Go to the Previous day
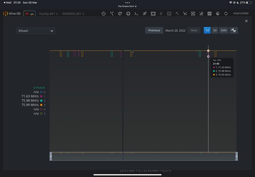Screen dimensions: 255x177 (x=154, y=30)
